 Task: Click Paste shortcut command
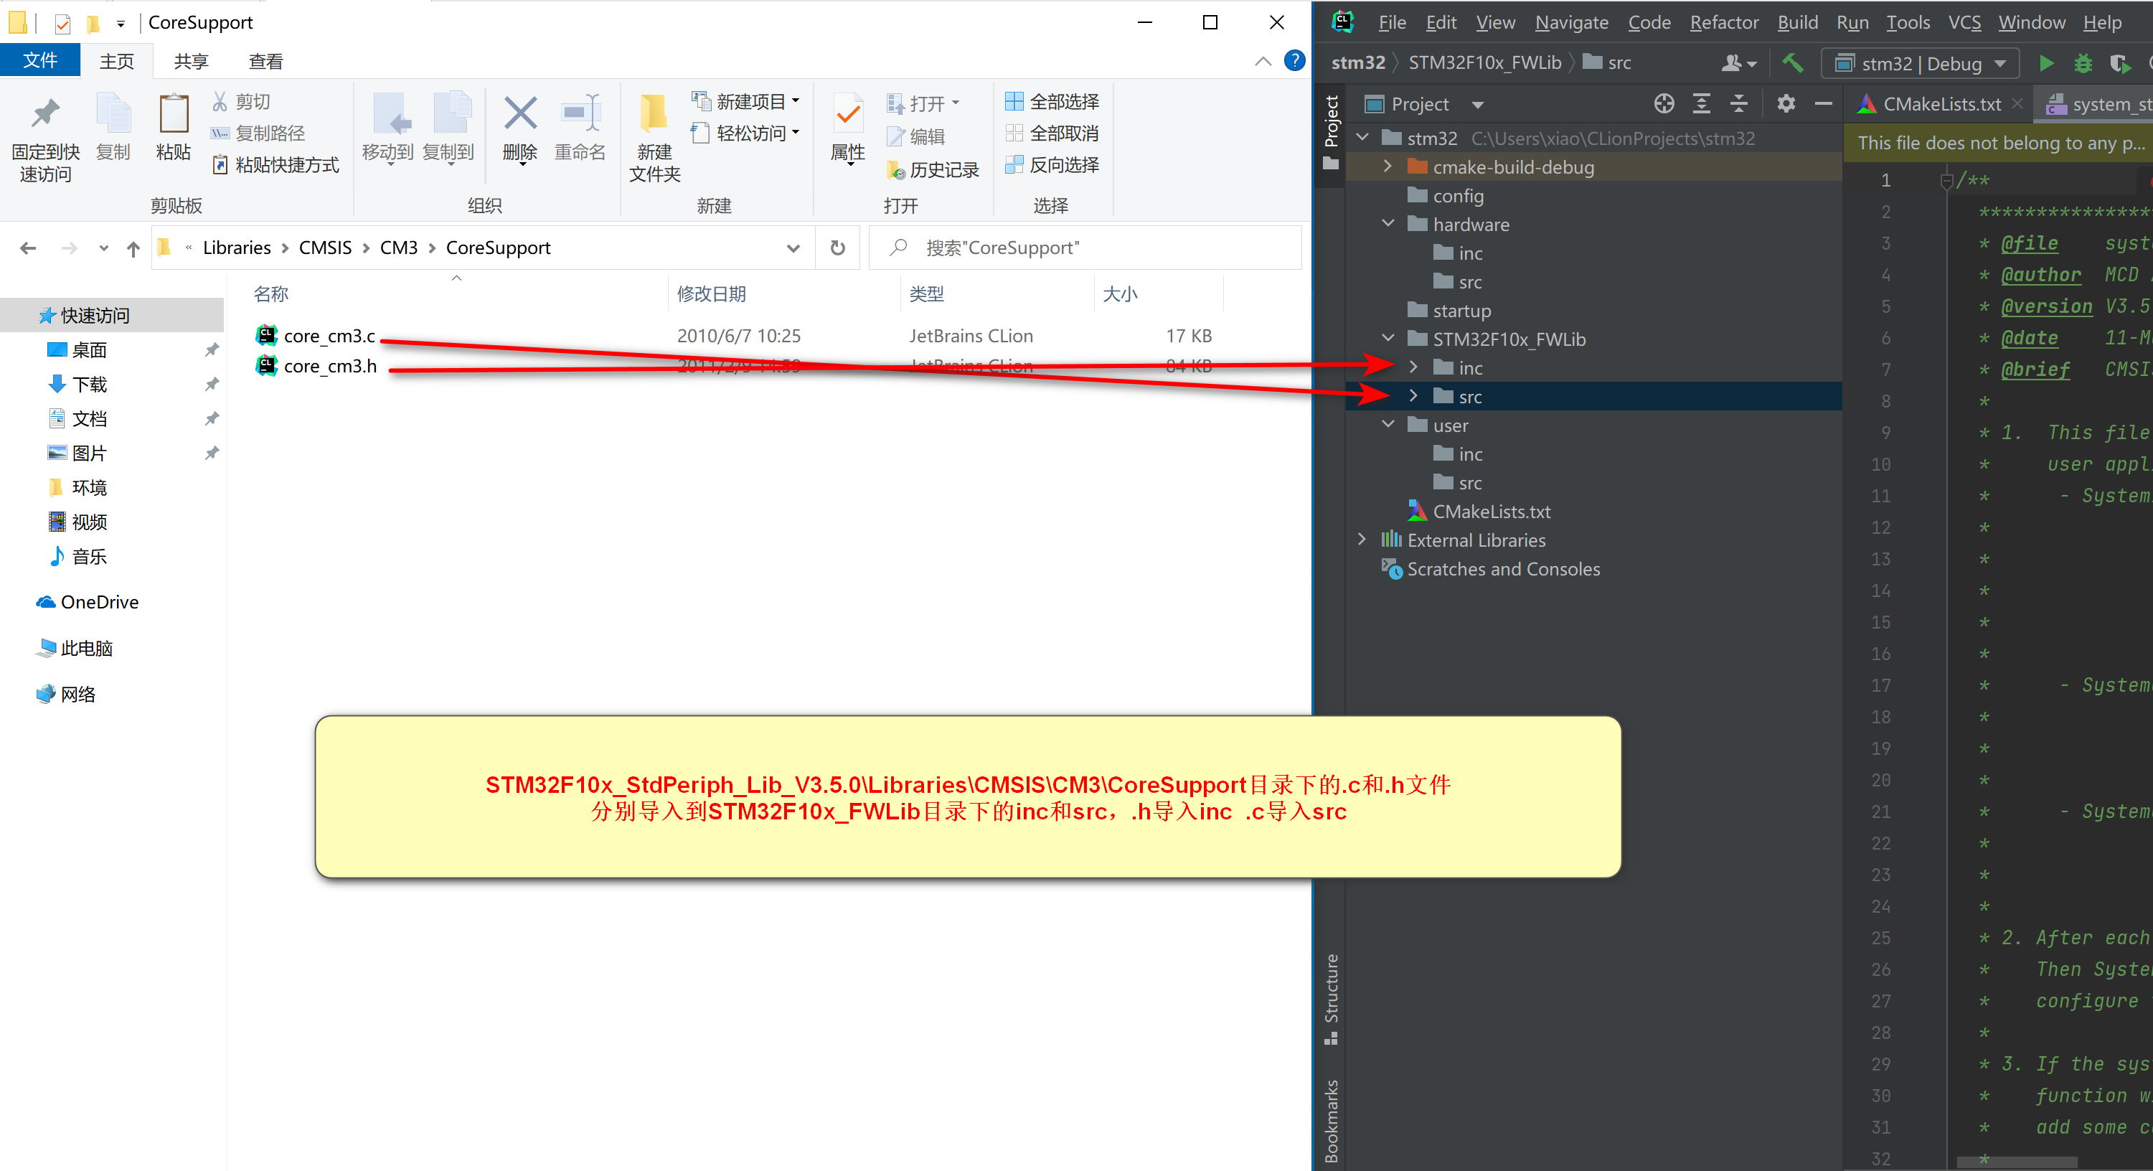[275, 166]
